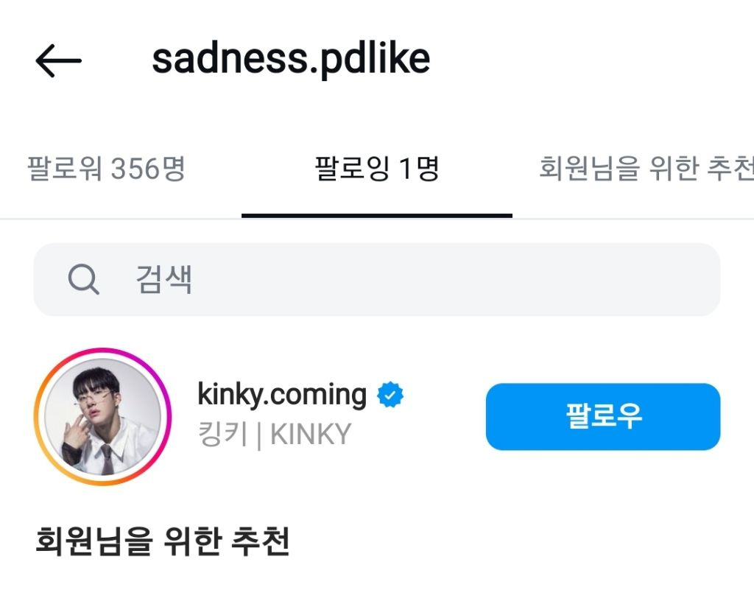
Task: Click the 1명 count in the following tab
Action: pos(418,169)
